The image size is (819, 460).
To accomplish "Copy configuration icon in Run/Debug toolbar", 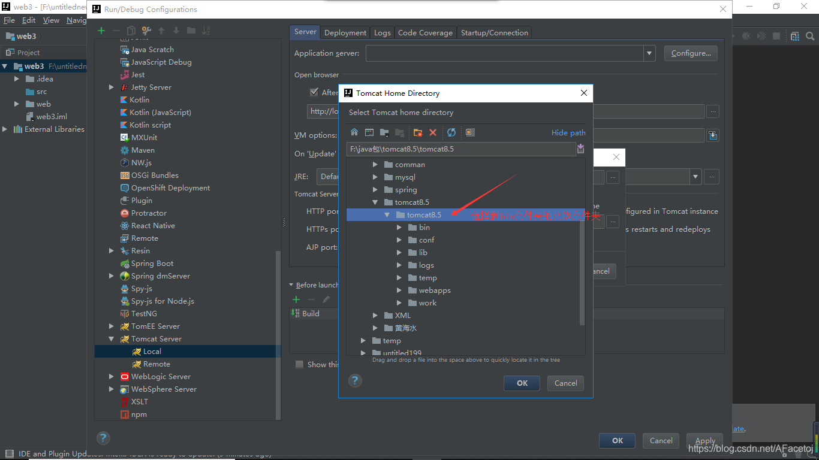I will 131,31.
